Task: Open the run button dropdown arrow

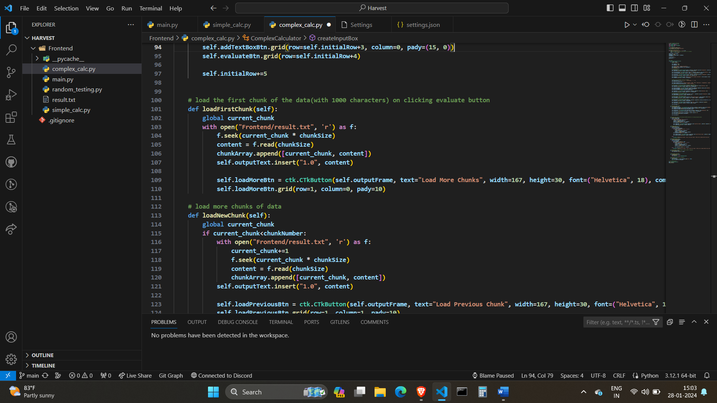Action: (635, 25)
